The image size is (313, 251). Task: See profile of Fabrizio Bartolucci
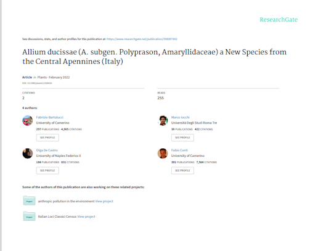tap(47, 138)
